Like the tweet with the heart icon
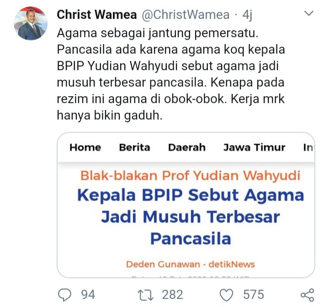This screenshot has height=307, width=329. [226, 295]
